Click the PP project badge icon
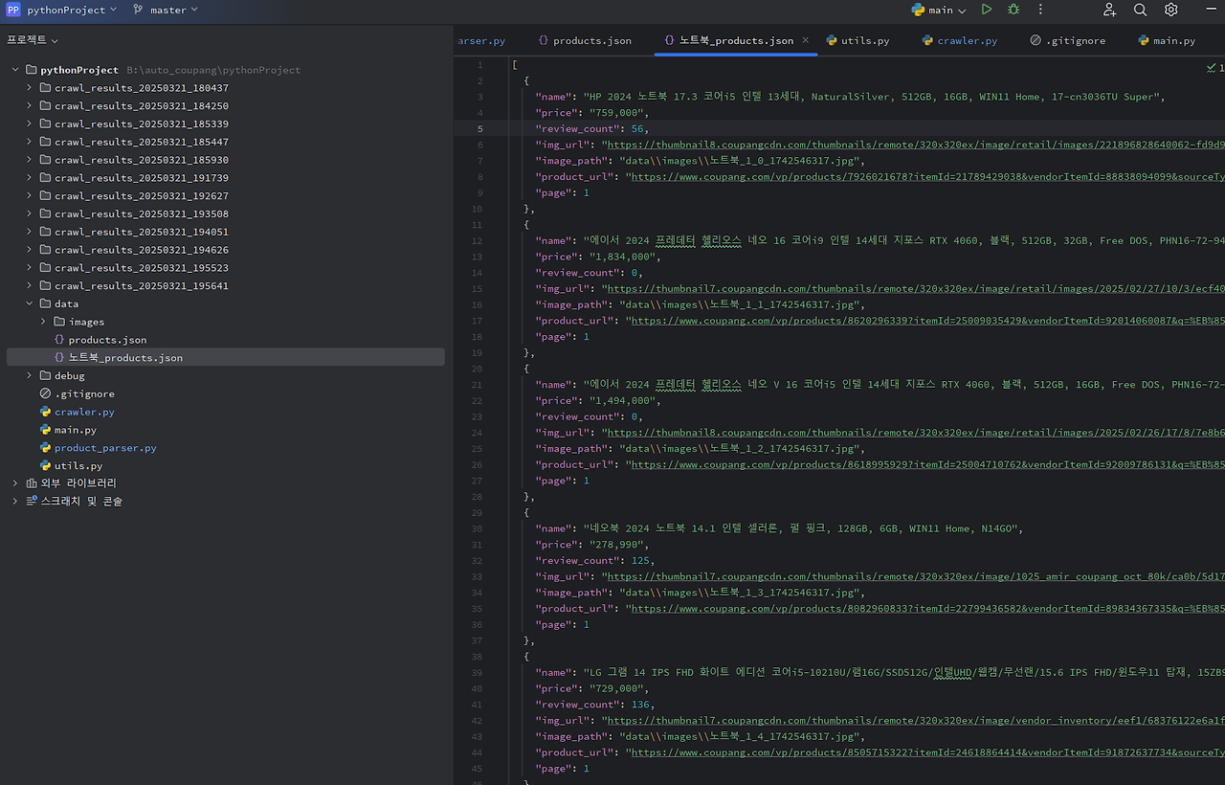Image resolution: width=1225 pixels, height=785 pixels. [13, 10]
